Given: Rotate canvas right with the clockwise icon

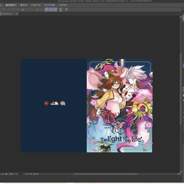Looking at the screenshot, I should tap(31, 174).
